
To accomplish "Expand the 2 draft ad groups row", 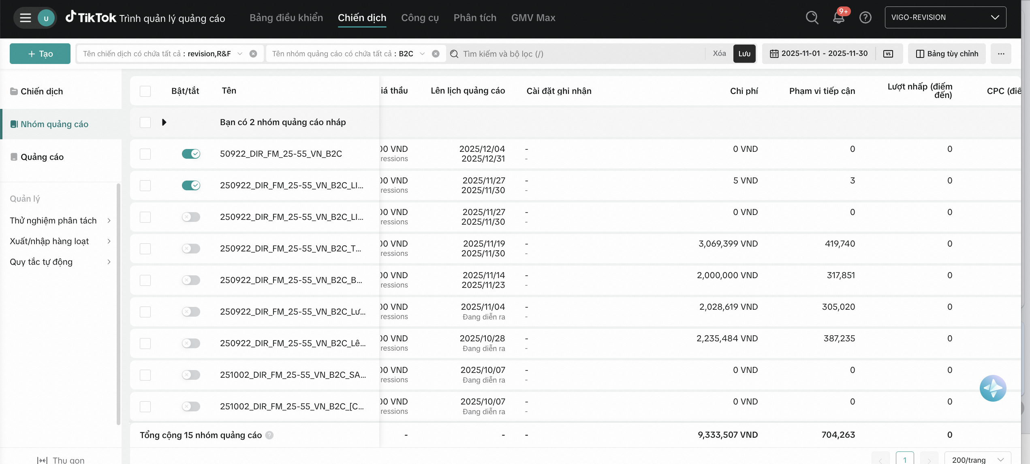I will pyautogui.click(x=164, y=122).
